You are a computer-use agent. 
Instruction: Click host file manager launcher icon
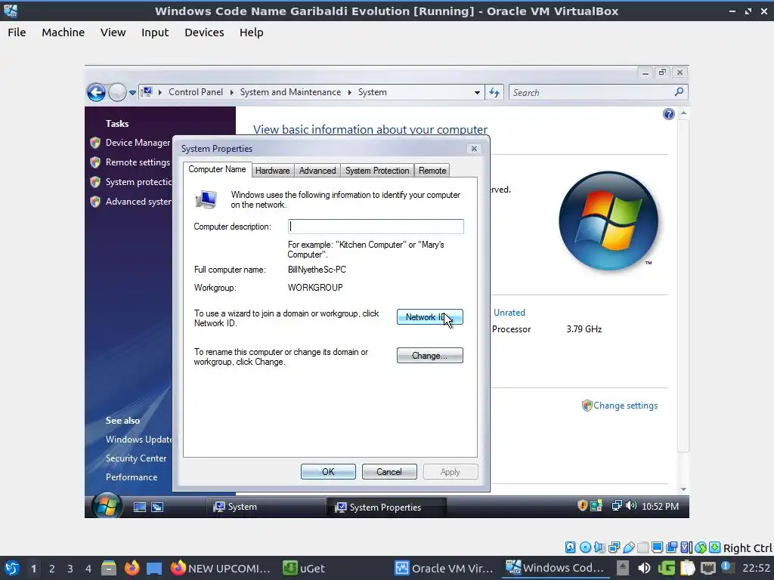[109, 568]
